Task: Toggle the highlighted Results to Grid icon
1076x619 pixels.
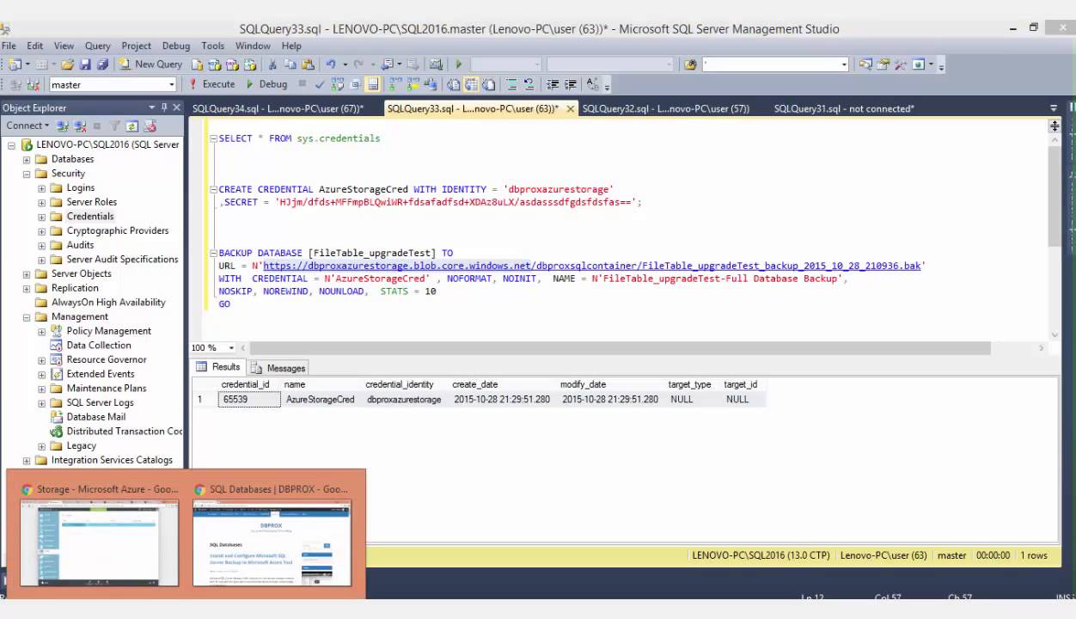Action: pyautogui.click(x=471, y=84)
